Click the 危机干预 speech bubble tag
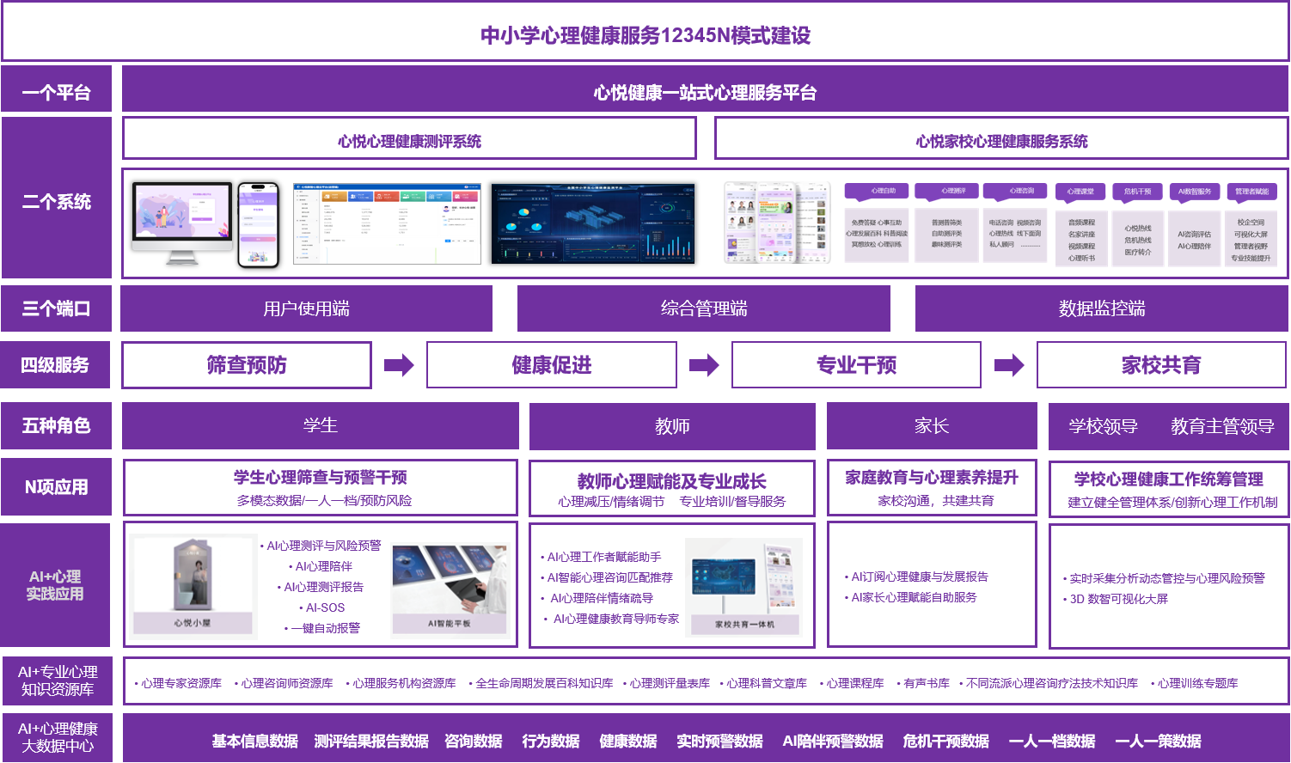Viewport: 1291px width, 763px height. 1137,192
